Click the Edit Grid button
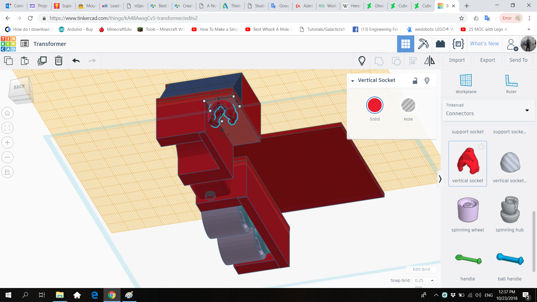Screen dimensions: 537x302 421,269
